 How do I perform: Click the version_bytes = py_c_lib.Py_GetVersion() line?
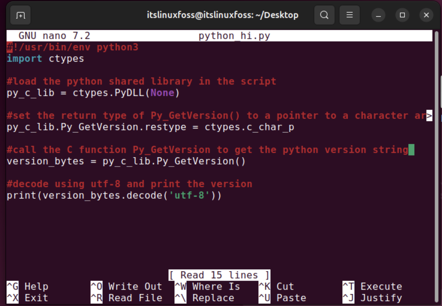click(126, 161)
